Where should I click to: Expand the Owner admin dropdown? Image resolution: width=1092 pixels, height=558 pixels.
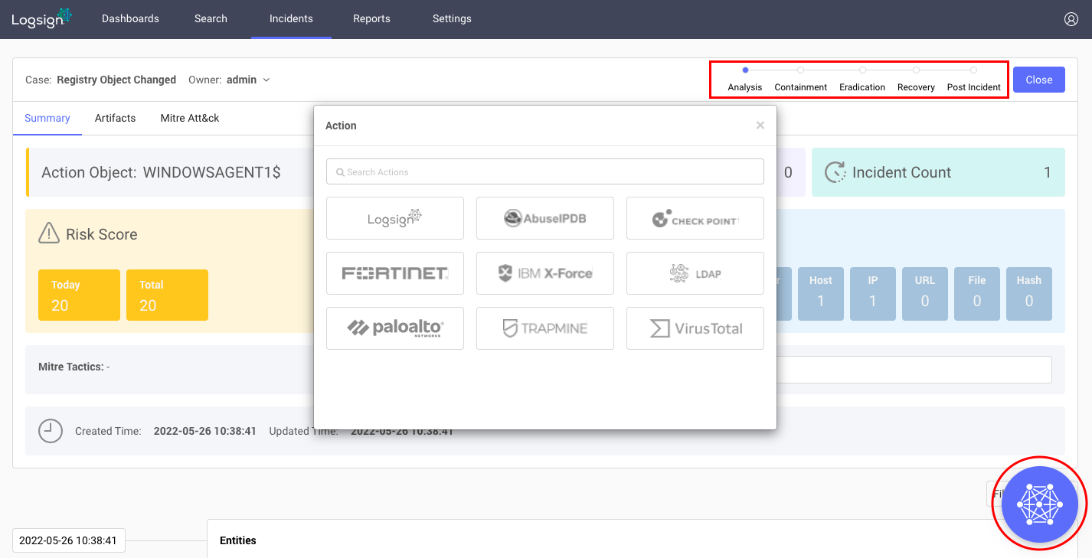[248, 80]
